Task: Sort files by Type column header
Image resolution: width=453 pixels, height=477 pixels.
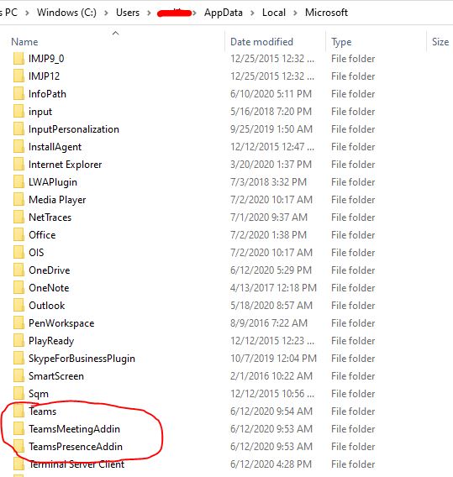Action: pyautogui.click(x=341, y=42)
